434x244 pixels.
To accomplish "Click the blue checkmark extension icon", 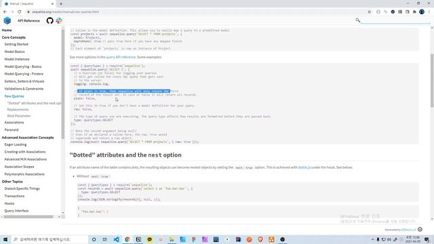I will pyautogui.click(x=393, y=12).
